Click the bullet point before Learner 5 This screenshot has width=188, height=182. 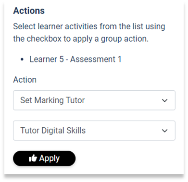pos(22,60)
